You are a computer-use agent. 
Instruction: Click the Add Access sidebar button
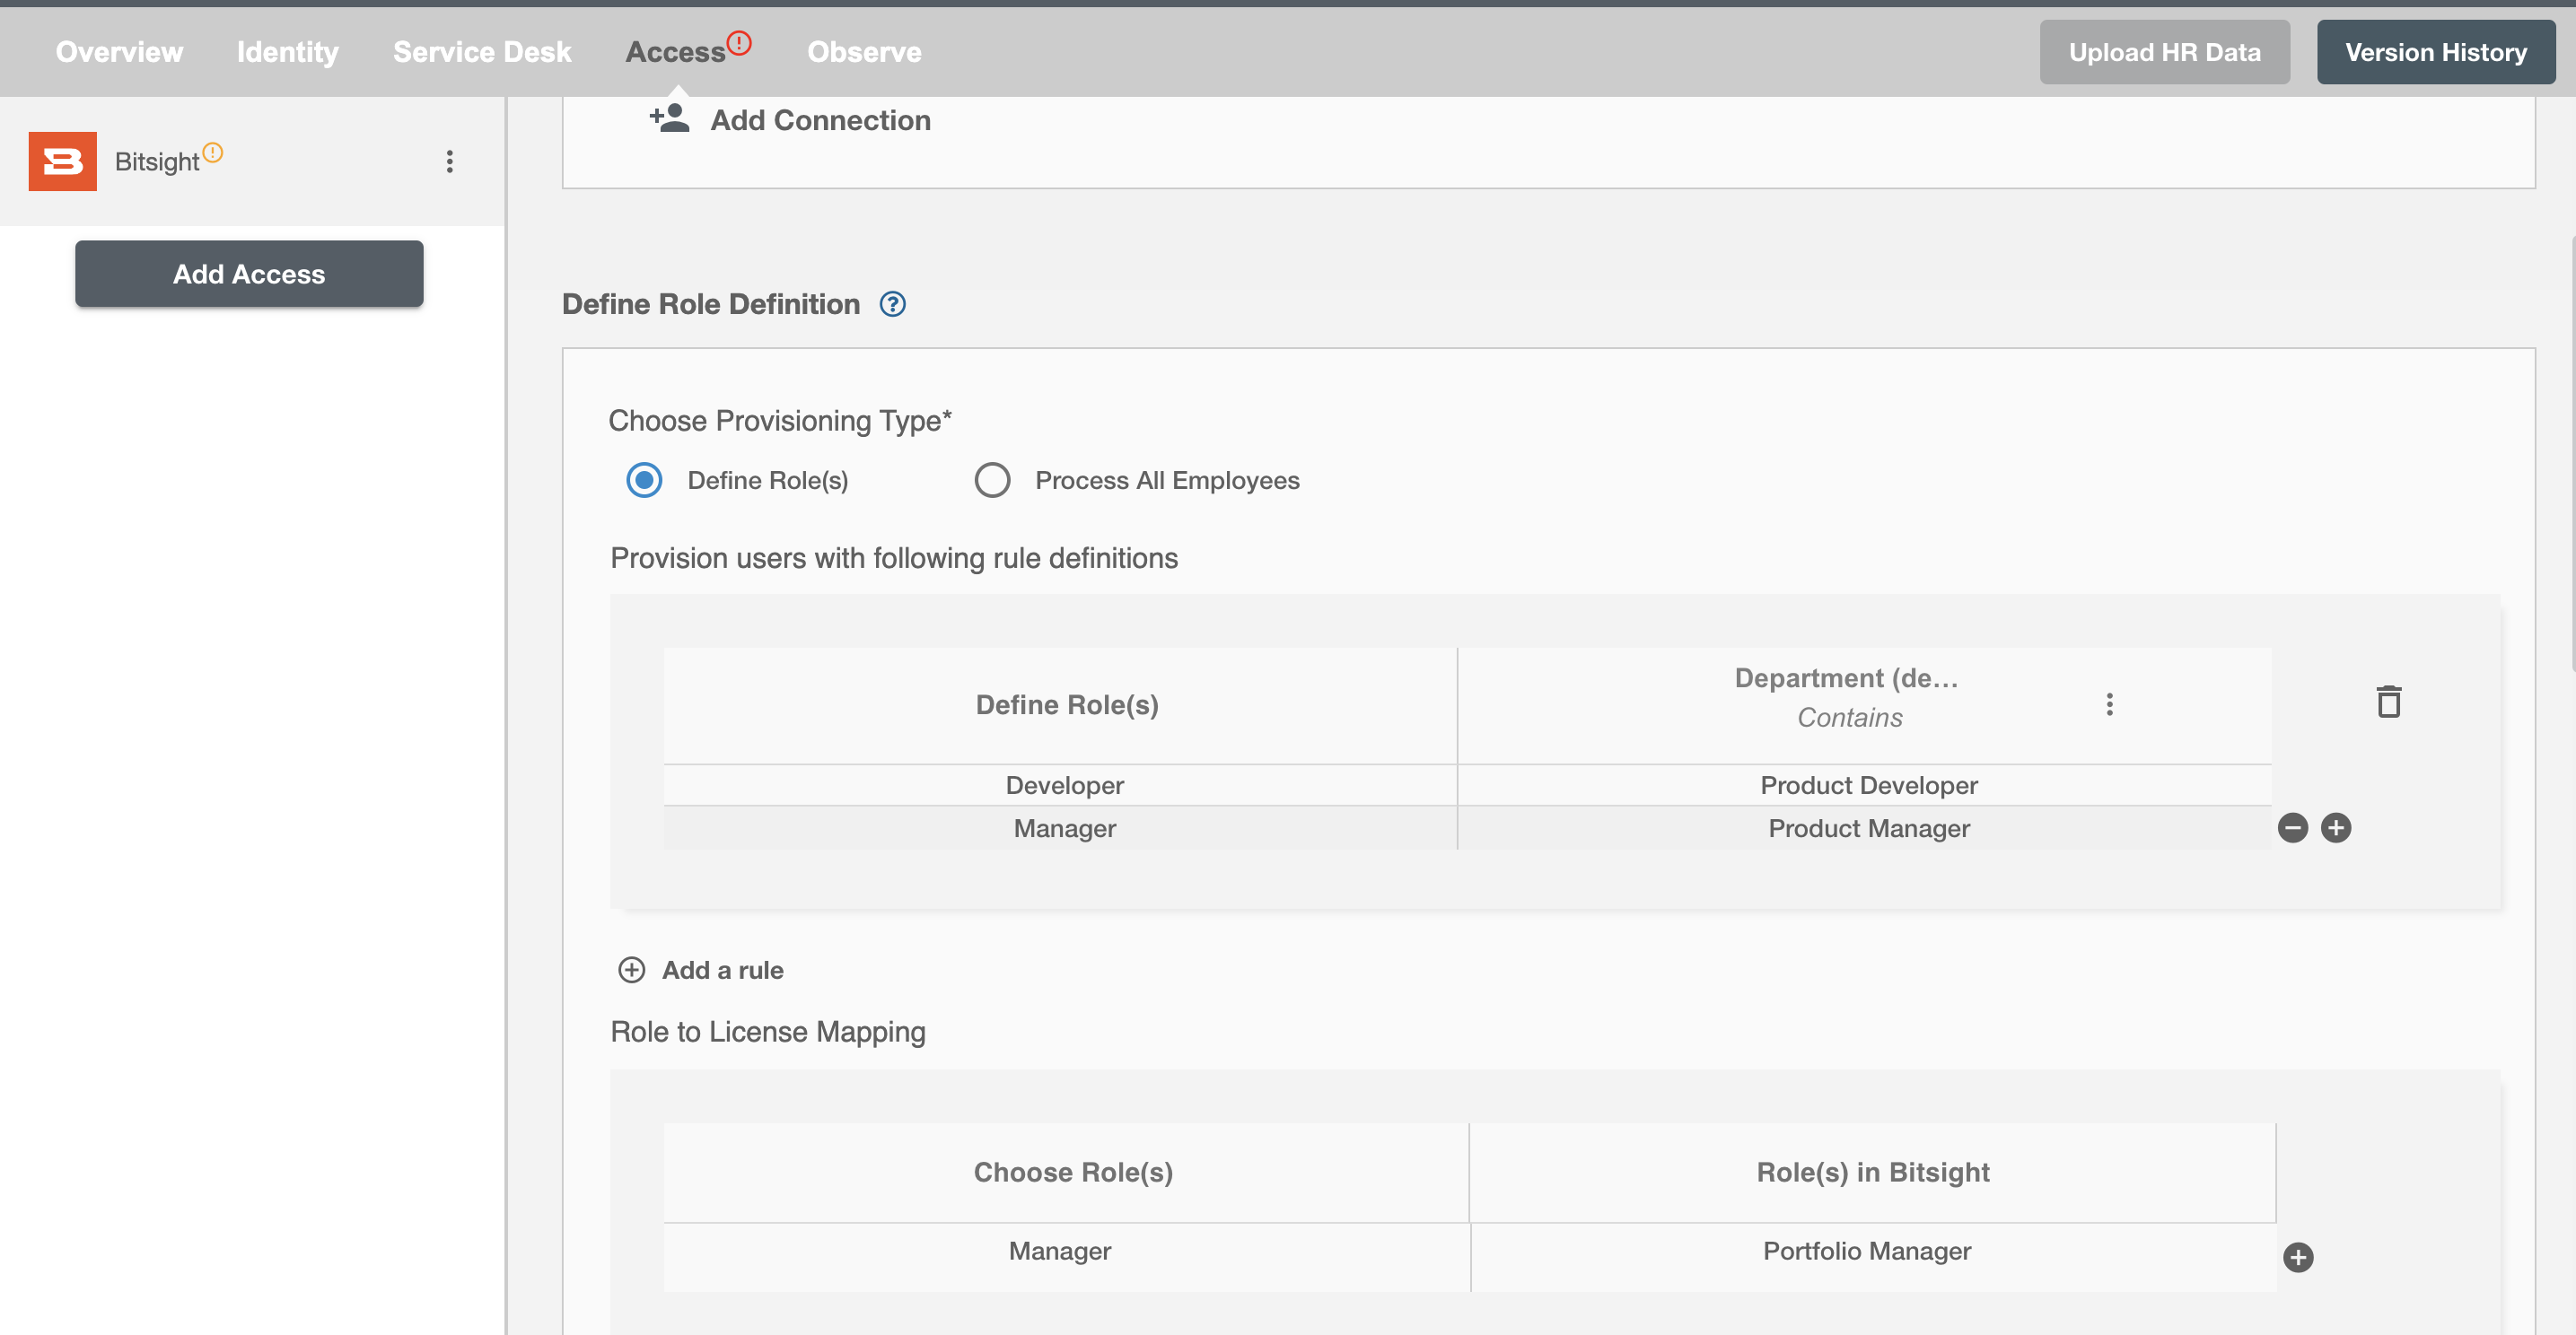pyautogui.click(x=249, y=273)
